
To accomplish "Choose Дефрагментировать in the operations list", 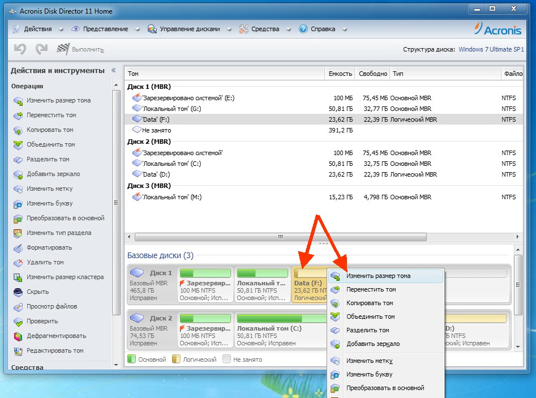I will tap(55, 336).
